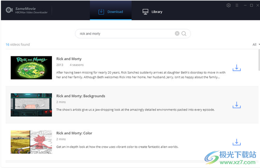Select the title Rick and Morty
The image size is (260, 168).
[69, 59]
